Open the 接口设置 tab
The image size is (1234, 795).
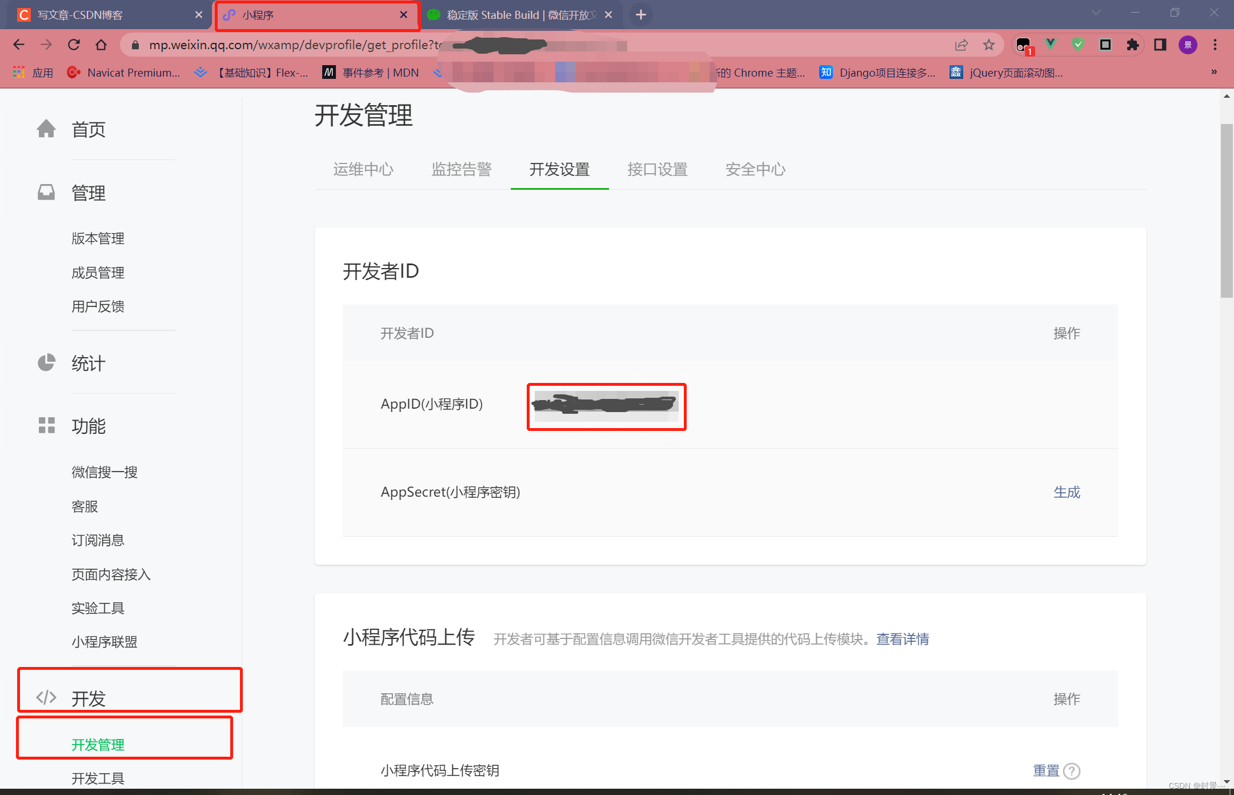pos(658,169)
